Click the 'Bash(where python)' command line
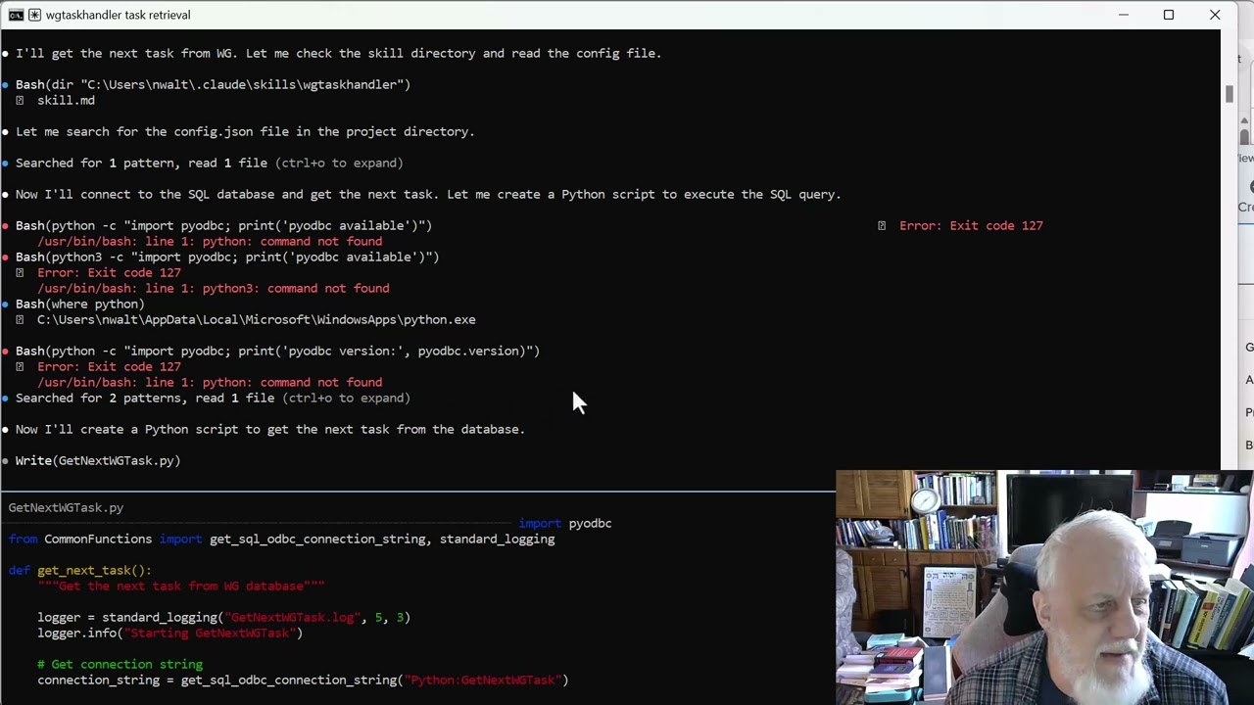The image size is (1254, 705). 80,304
